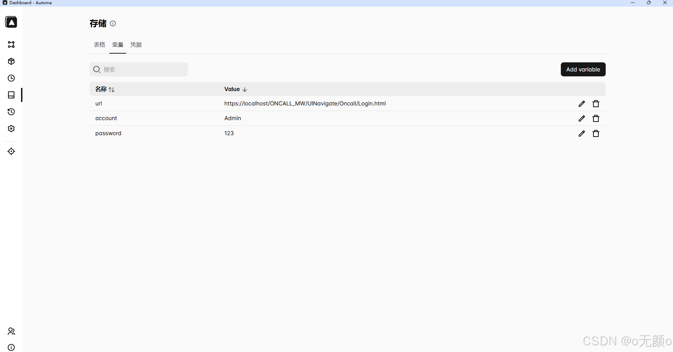The height and width of the screenshot is (352, 673).
Task: Click the 123 value cell
Action: tap(229, 133)
